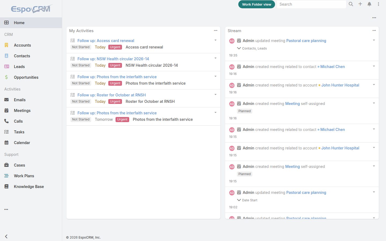Open dropdown for Tomorrow's interfaith photos task
The height and width of the screenshot is (241, 386).
click(x=216, y=112)
